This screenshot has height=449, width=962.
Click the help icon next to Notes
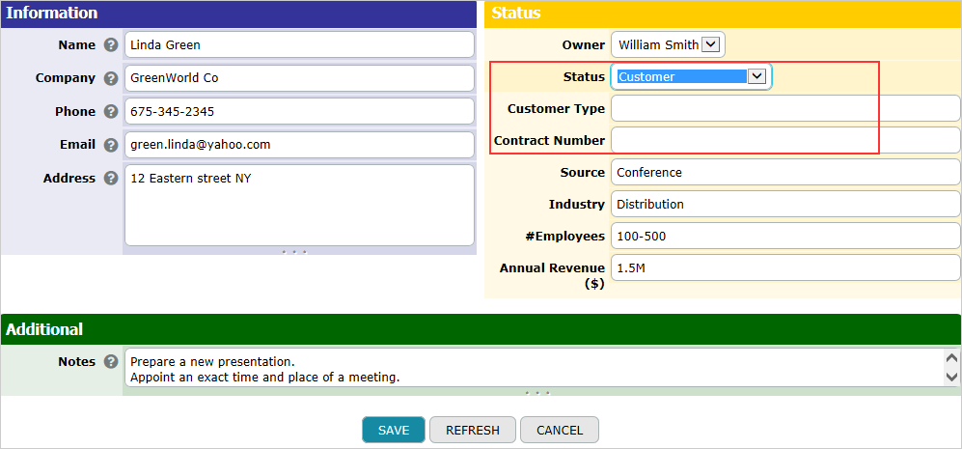click(x=110, y=361)
